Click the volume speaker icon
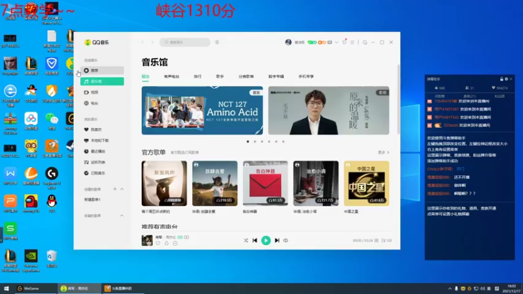Viewport: 523px width, 294px height. pyautogui.click(x=286, y=240)
